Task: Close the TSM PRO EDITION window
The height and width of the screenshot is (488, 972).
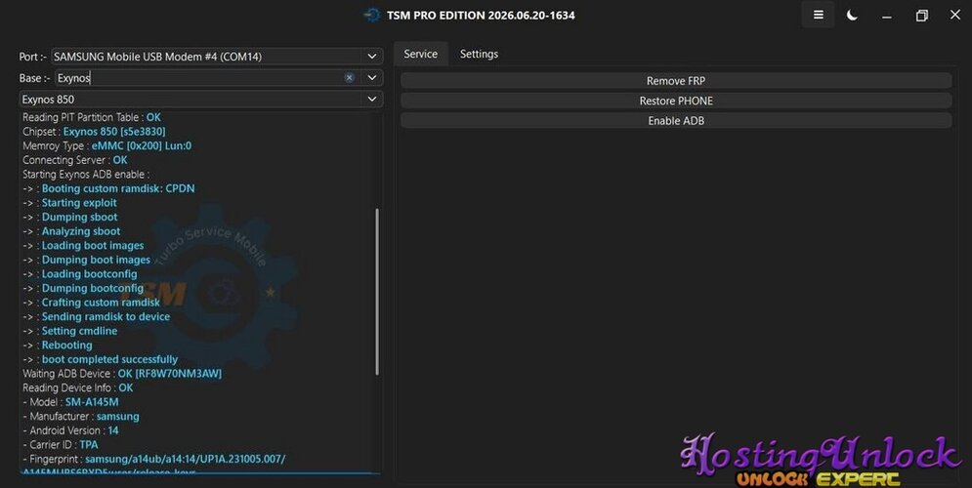Action: tap(955, 15)
